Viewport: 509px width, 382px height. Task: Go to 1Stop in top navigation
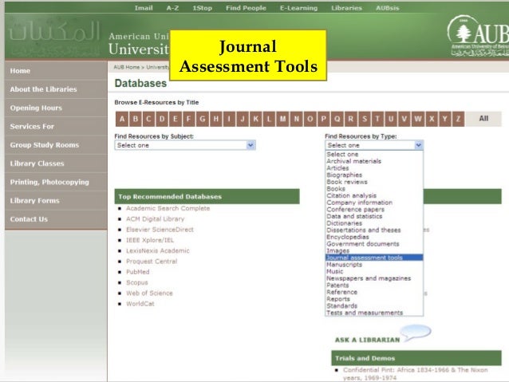(x=202, y=8)
